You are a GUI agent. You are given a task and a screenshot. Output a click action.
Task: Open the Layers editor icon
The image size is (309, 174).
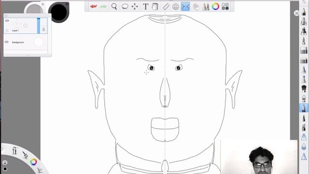click(196, 7)
